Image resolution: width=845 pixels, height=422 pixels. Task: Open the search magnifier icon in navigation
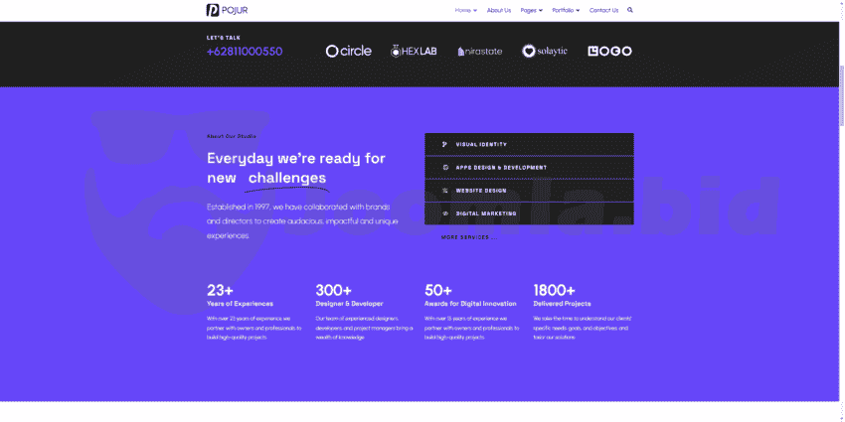click(x=629, y=10)
